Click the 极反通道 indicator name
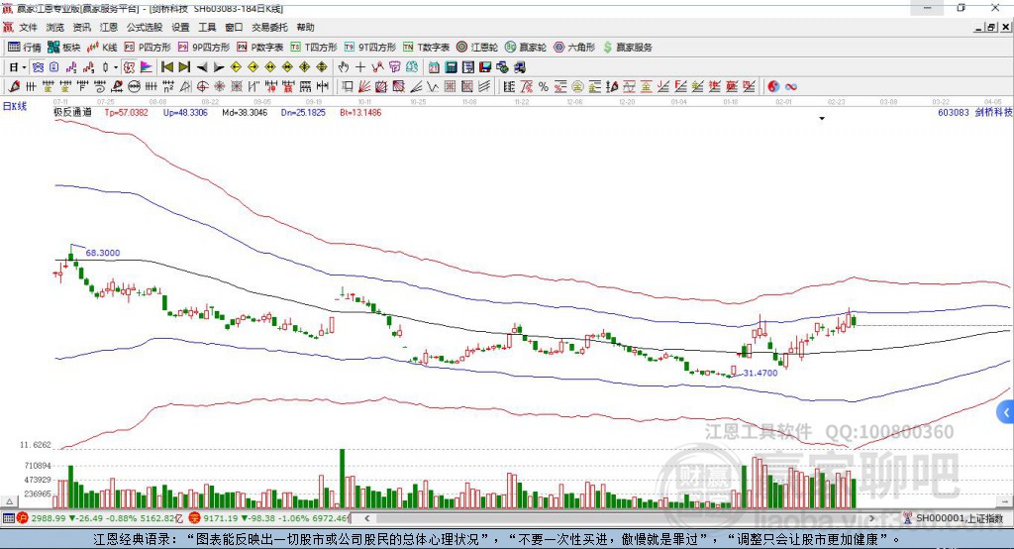Screen dimensions: 1014x549 (72, 112)
